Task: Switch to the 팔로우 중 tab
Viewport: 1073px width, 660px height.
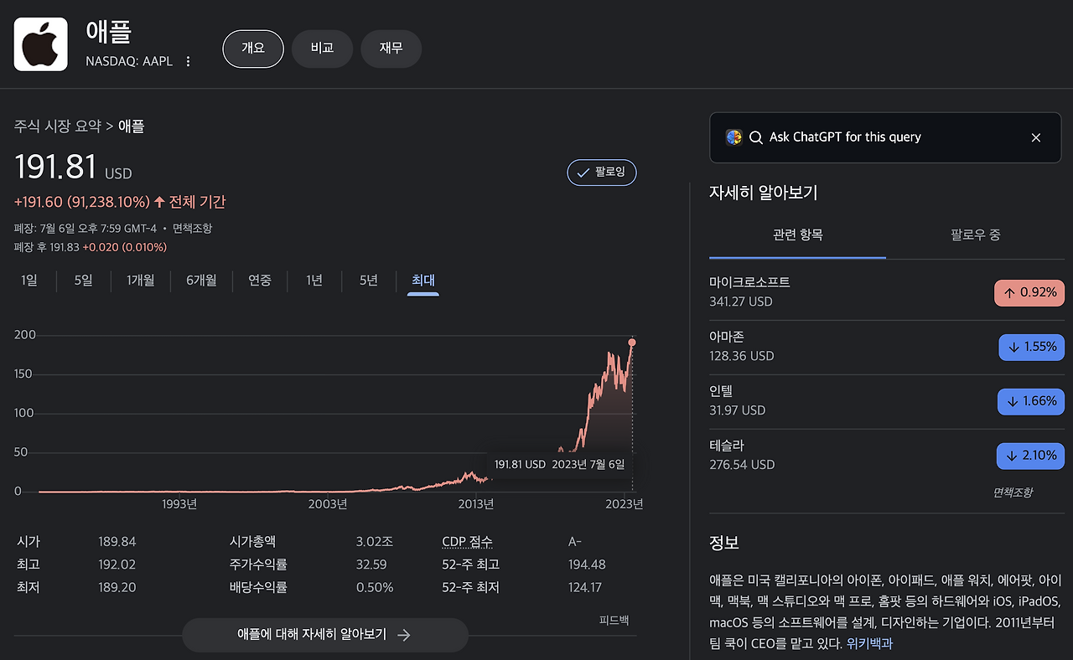Action: click(975, 235)
